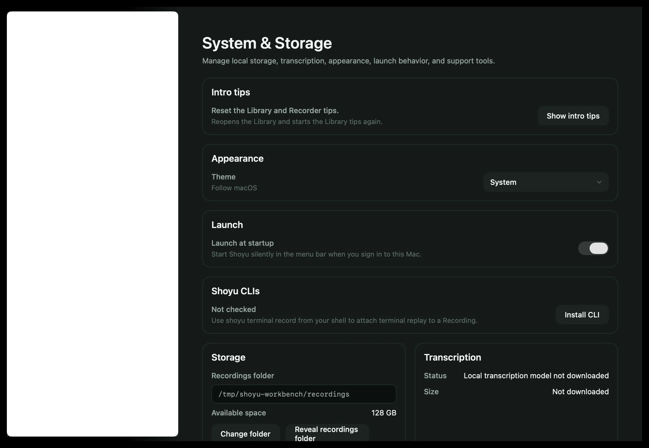The image size is (649, 448).
Task: Click the 'Manage local storage, transcription' subtitle
Action: (348, 61)
